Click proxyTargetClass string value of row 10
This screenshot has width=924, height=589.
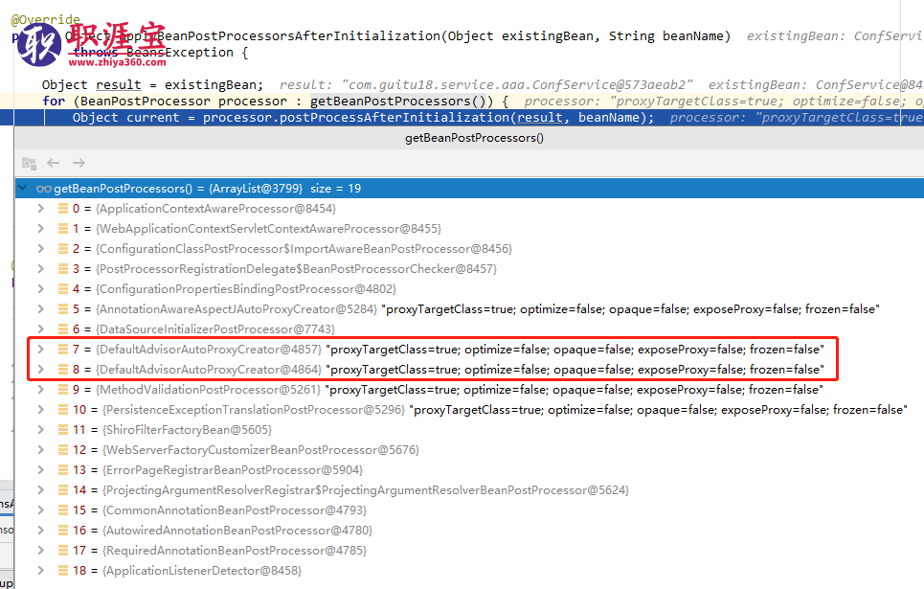coord(658,409)
